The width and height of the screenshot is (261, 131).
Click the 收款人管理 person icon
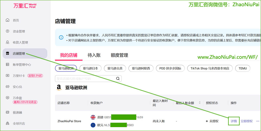(x=8, y=42)
